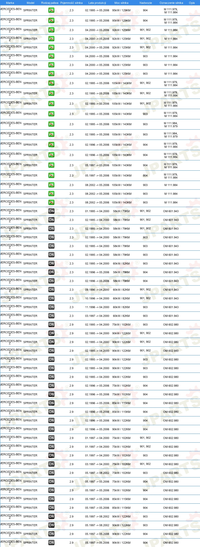Click OM 602.980 in the 02.1995 75kW row
Image resolution: width=200 pixels, height=547 pixels.
tap(171, 325)
